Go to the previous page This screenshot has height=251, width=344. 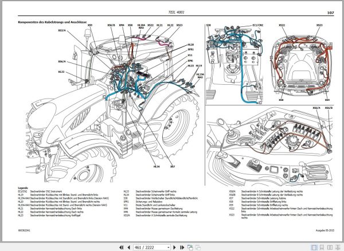point(129,247)
